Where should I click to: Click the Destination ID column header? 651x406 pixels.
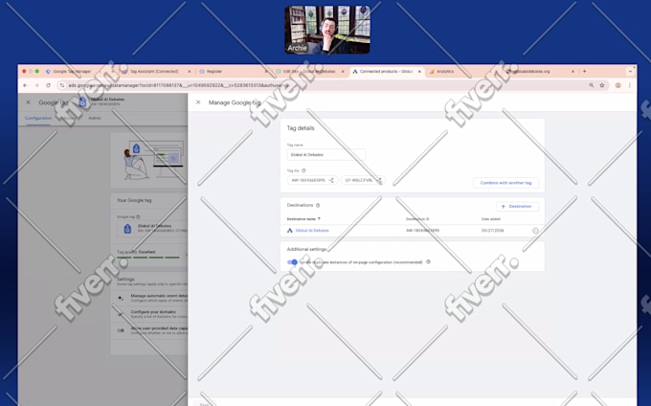click(417, 218)
